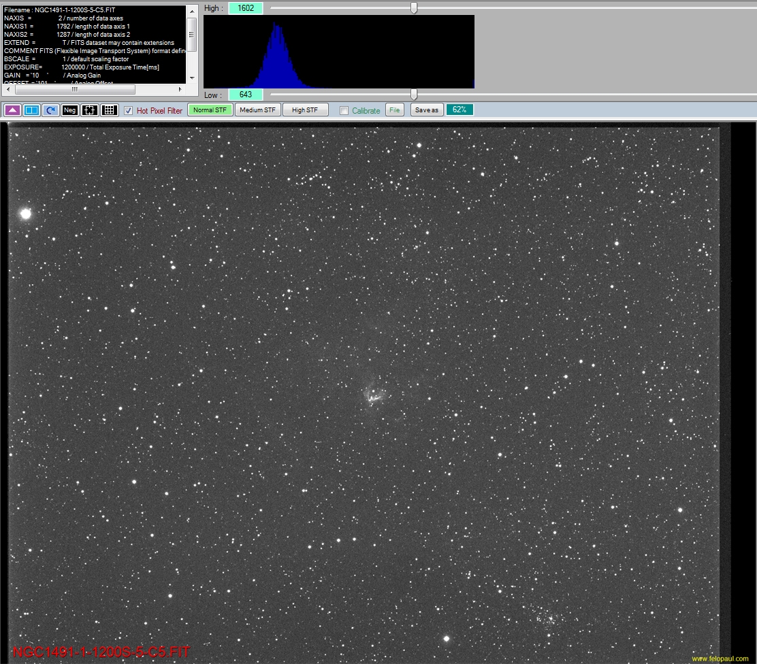Click the EXPOSURE header line
Viewport: 757px width, 664px height.
(82, 67)
